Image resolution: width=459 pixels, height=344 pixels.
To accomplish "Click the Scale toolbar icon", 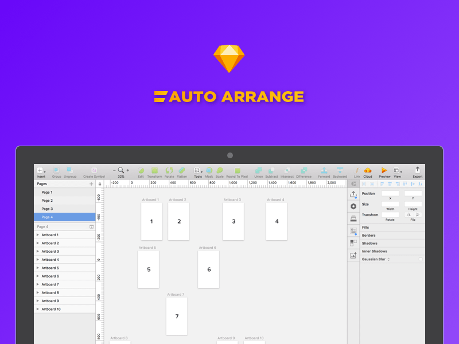I will 220,170.
